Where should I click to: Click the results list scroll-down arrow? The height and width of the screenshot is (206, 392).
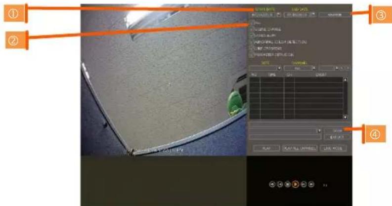coord(346,117)
